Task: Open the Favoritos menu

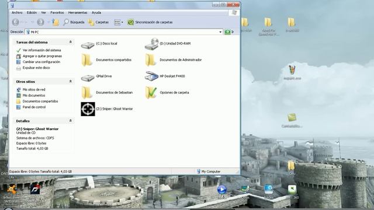Action: (x=57, y=13)
